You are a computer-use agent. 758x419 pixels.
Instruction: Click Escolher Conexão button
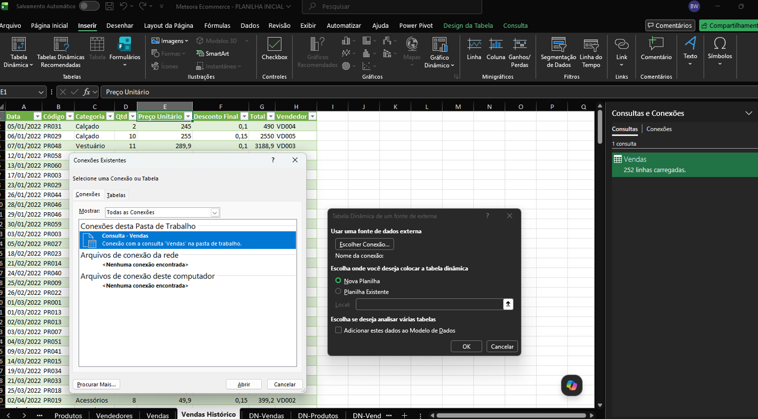364,245
